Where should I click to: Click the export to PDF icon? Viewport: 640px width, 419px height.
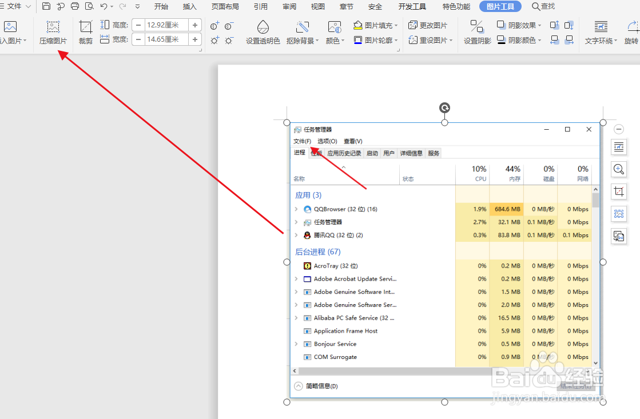(61, 6)
